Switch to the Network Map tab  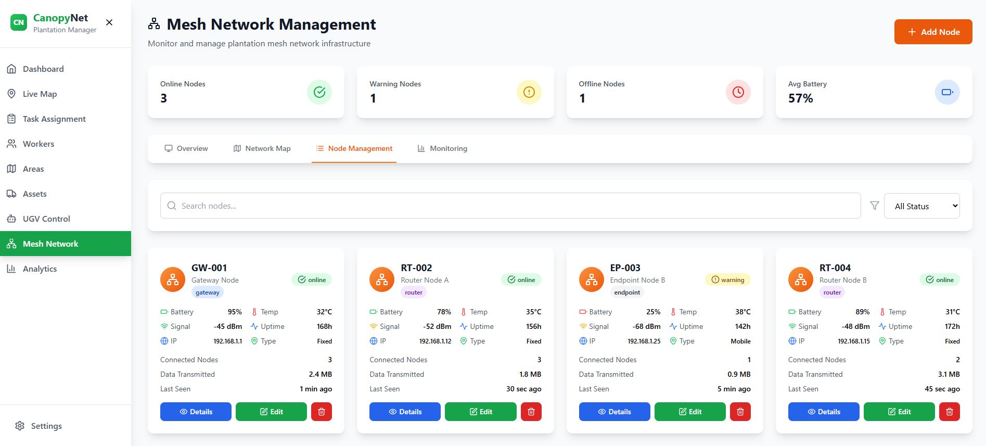pos(262,148)
